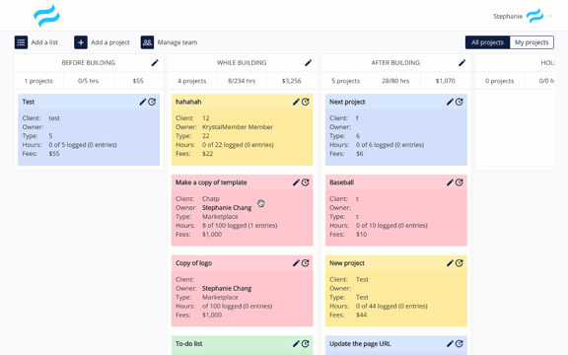The height and width of the screenshot is (355, 568).
Task: Edit the Copy of logo card
Action: (x=296, y=263)
